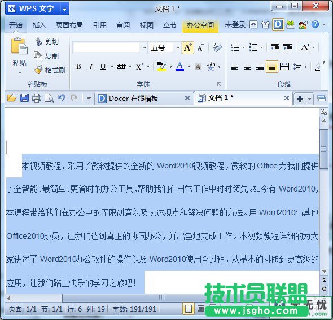Click the vertical scrollbar thumb
Image resolution: width=333 pixels, height=320 pixels.
coord(324,149)
